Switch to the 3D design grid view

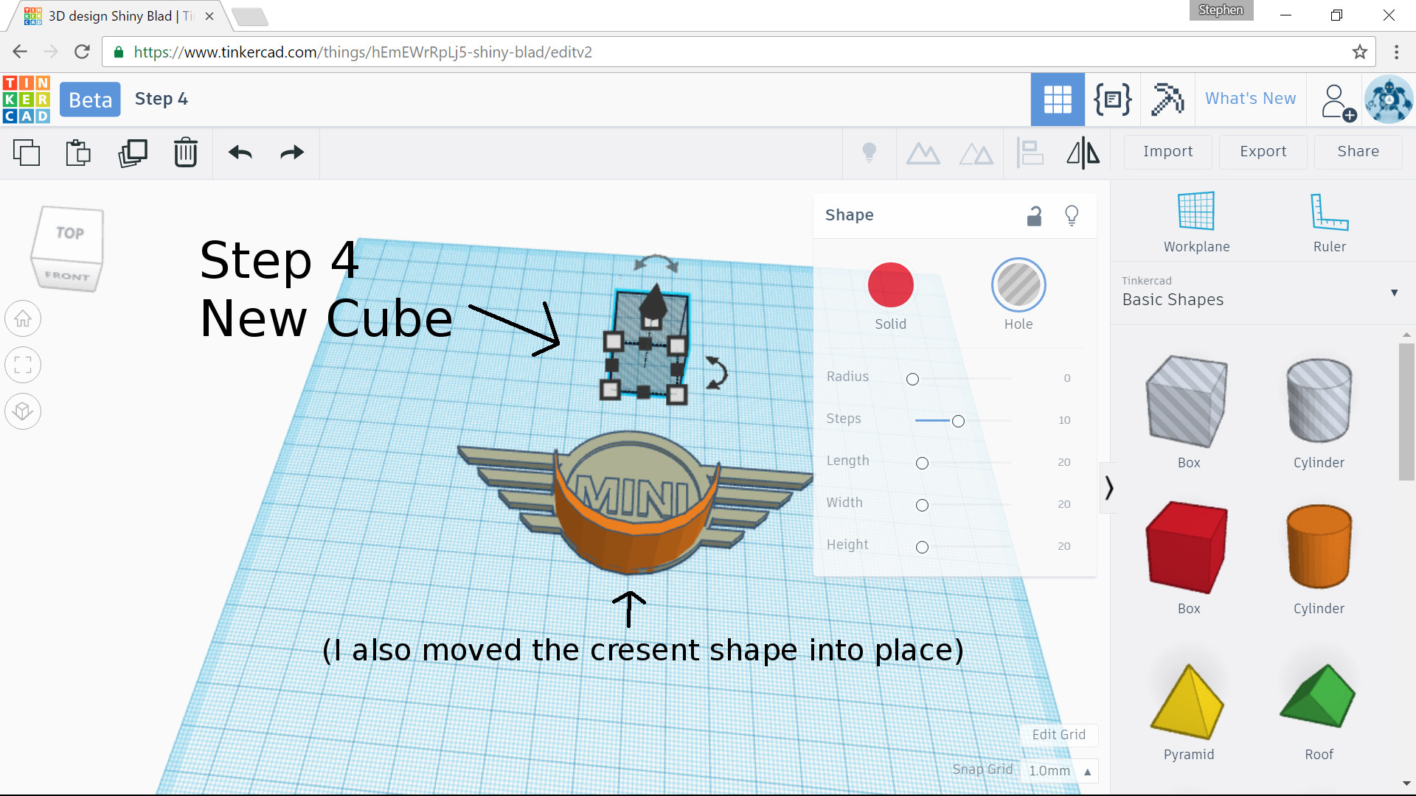[1057, 99]
